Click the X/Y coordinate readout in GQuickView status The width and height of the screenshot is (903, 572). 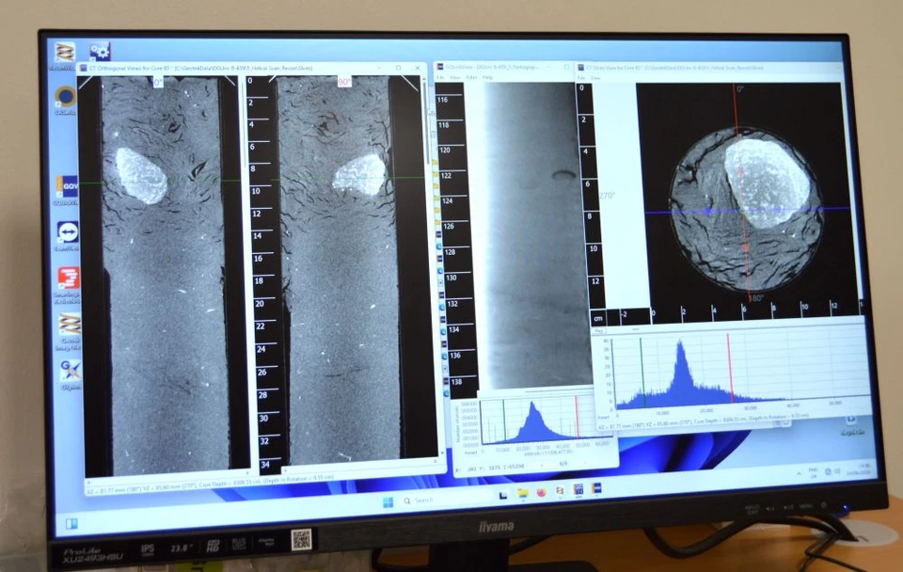pyautogui.click(x=489, y=468)
